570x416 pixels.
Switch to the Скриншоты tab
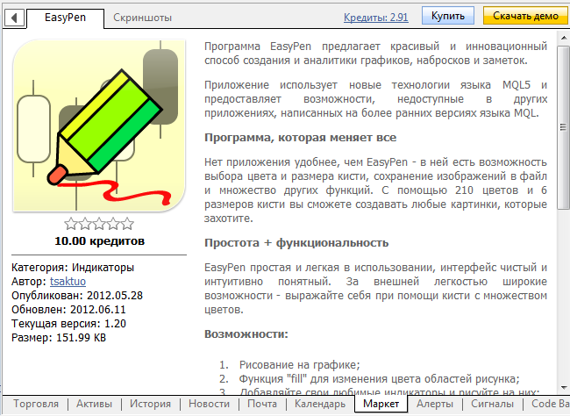pos(142,18)
